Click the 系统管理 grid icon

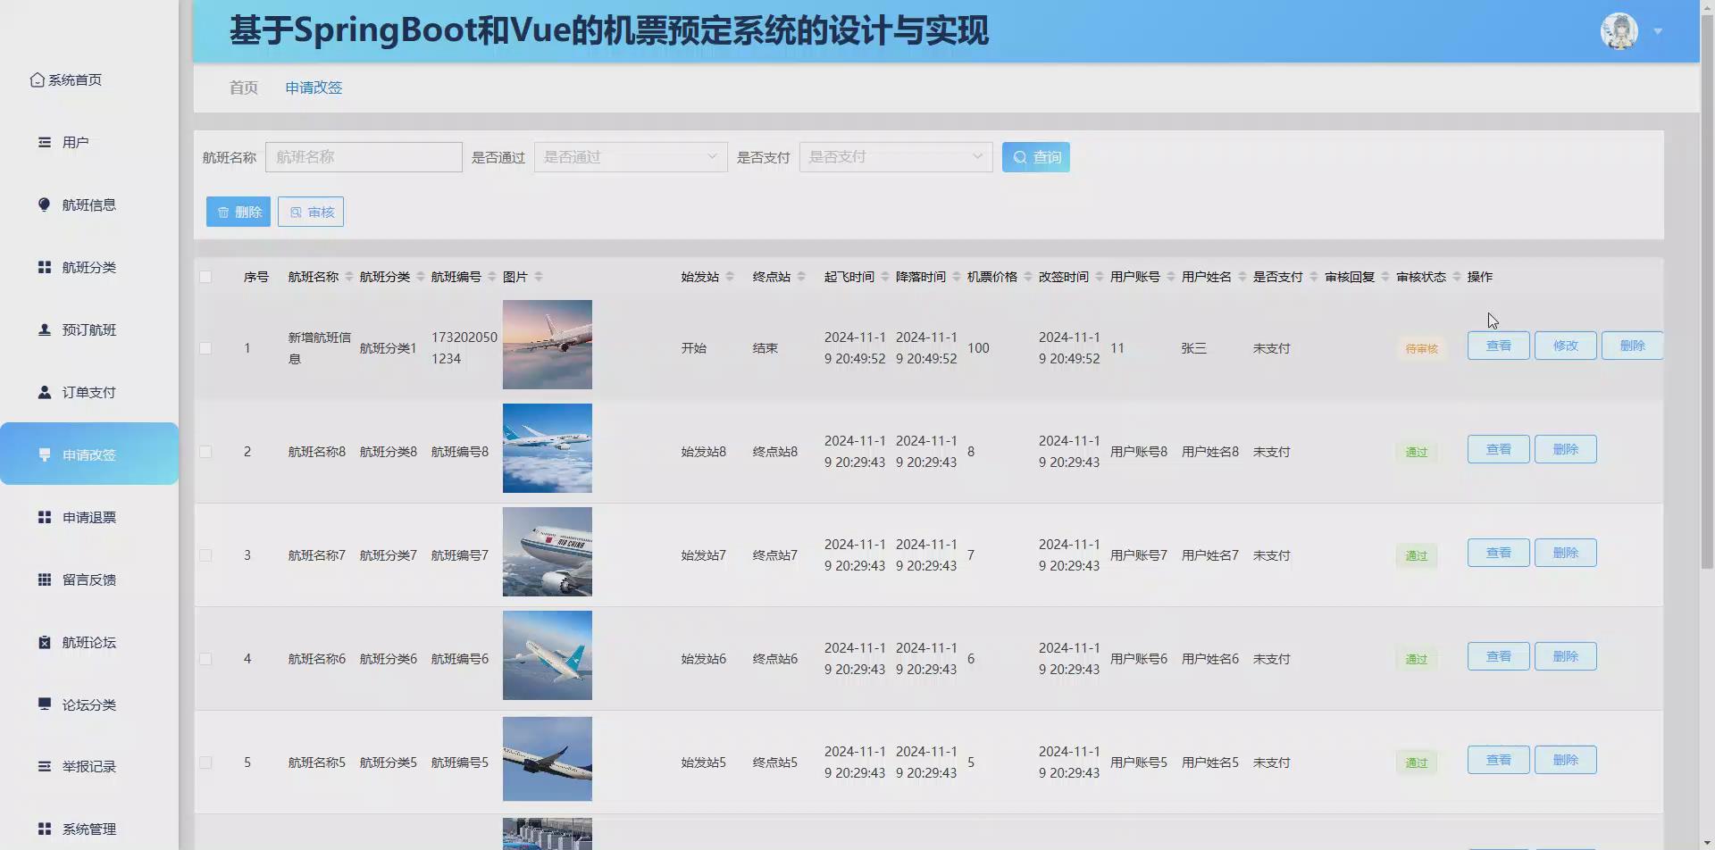point(44,829)
